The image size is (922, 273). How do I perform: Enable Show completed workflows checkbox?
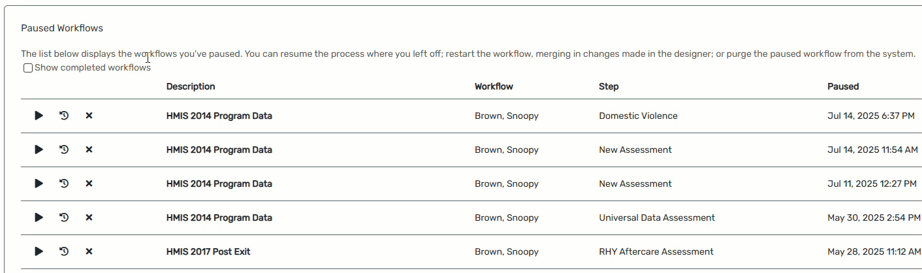(28, 68)
